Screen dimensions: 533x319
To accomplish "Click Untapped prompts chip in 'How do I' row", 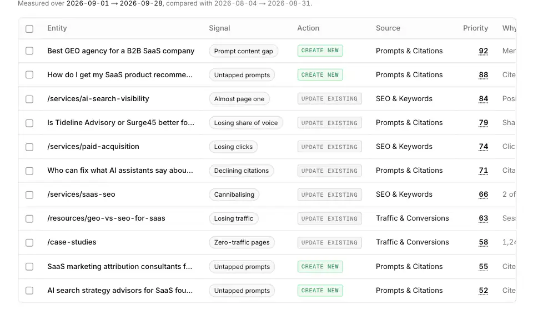I will point(242,75).
